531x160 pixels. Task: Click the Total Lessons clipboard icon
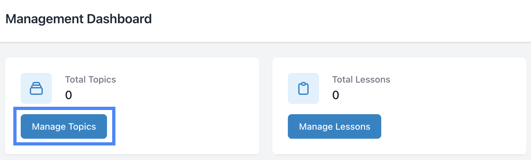tap(303, 88)
